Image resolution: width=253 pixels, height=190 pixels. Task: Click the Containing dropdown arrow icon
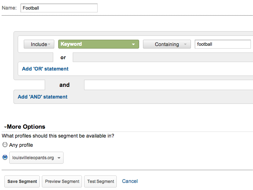[185, 44]
